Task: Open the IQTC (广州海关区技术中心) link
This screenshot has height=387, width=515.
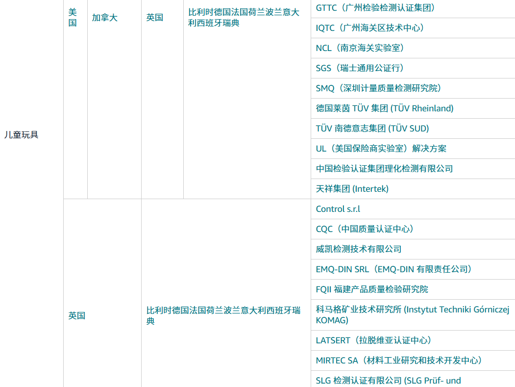Action: [x=370, y=27]
